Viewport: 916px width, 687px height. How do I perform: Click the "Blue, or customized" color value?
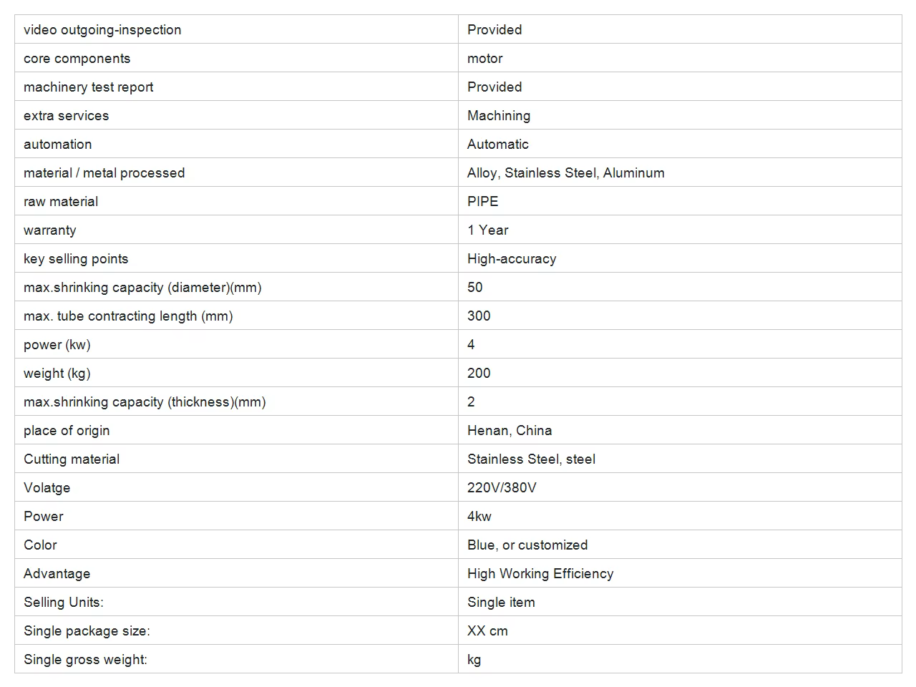[x=527, y=545]
